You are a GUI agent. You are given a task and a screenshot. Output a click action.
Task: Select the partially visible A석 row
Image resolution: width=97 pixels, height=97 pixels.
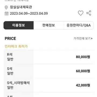pos(49,95)
